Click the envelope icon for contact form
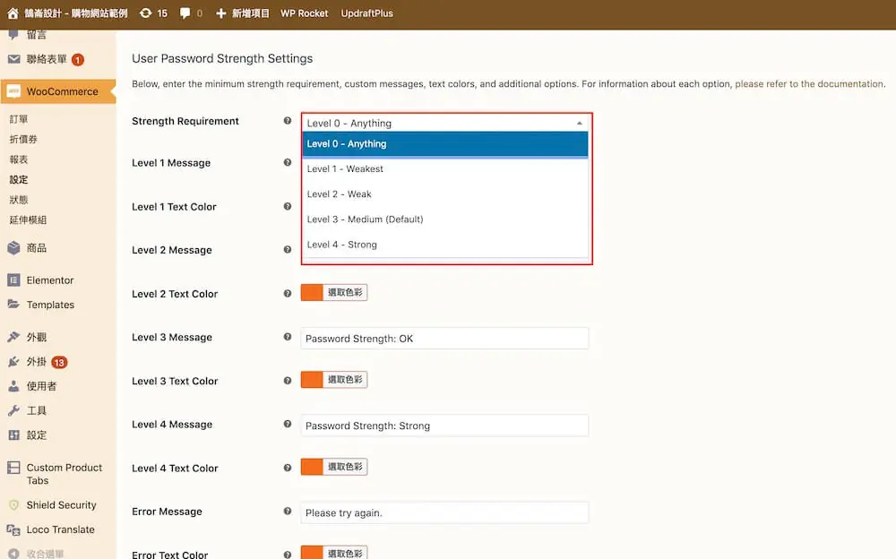The height and width of the screenshot is (559, 896). 13,59
